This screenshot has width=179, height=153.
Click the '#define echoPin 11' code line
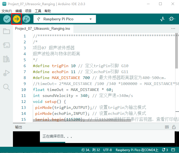[81, 72]
